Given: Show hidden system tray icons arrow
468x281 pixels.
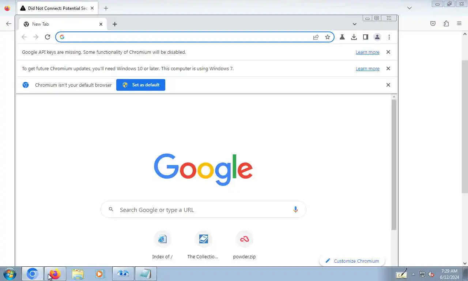Looking at the screenshot, I should (x=414, y=274).
